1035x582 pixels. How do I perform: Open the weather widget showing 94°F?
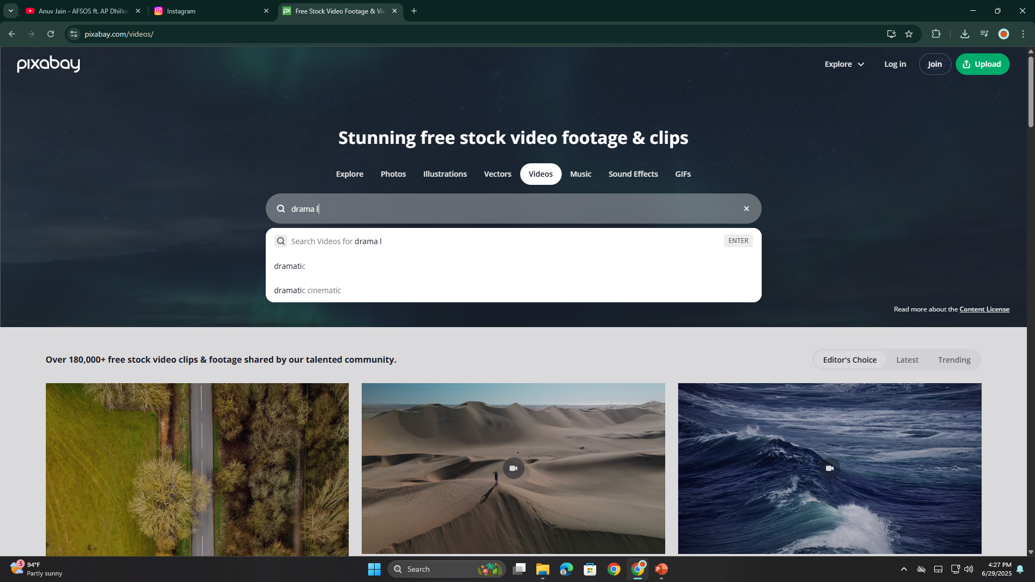pyautogui.click(x=37, y=569)
